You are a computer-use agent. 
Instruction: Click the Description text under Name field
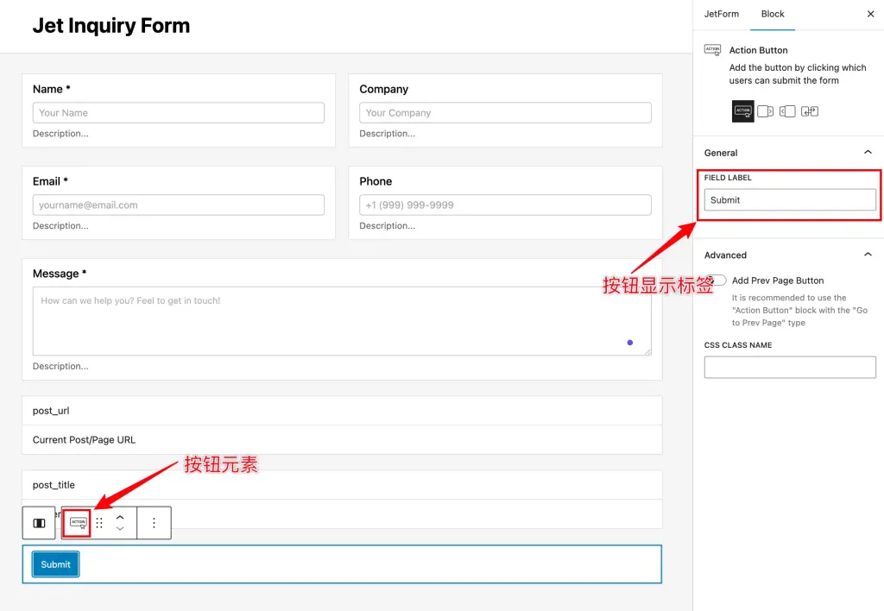60,134
